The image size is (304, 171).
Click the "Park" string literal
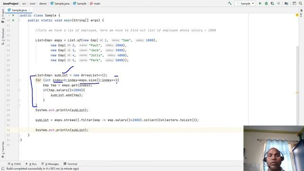(95, 60)
